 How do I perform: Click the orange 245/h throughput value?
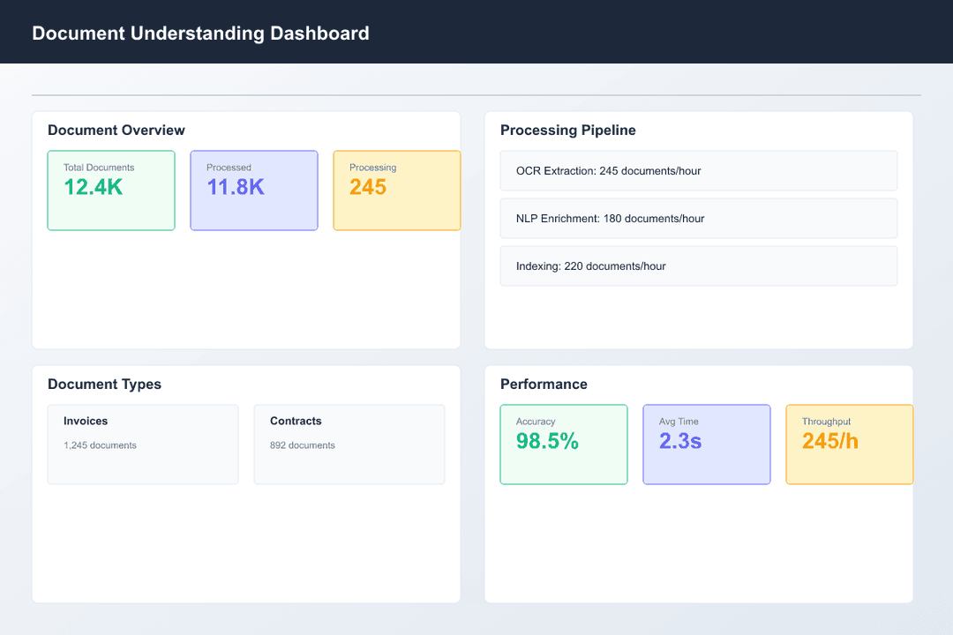coord(829,441)
